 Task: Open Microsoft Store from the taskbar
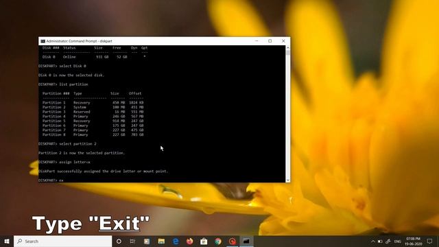(204, 241)
